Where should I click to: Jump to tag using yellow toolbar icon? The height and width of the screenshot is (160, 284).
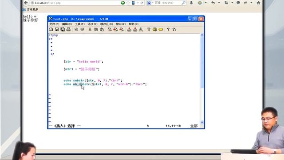click(x=161, y=29)
